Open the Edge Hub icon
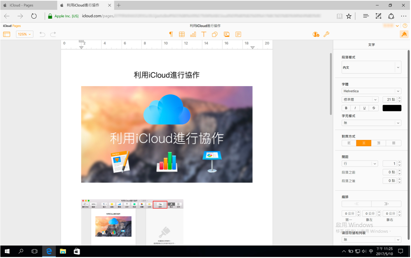Image resolution: width=411 pixels, height=258 pixels. (x=366, y=16)
